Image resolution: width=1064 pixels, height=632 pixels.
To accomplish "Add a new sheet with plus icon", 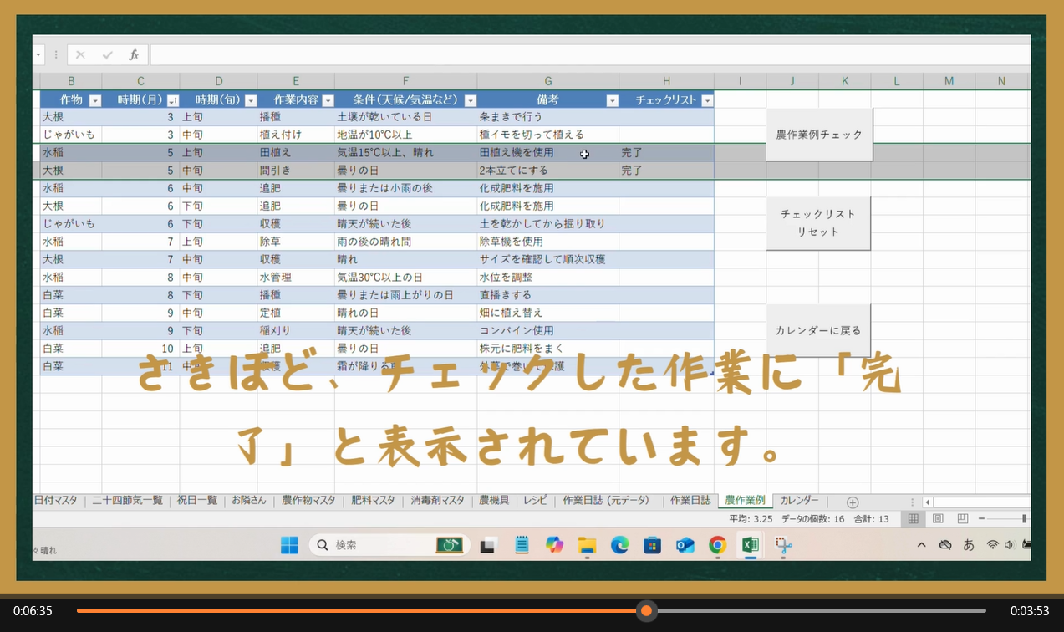I will 852,502.
